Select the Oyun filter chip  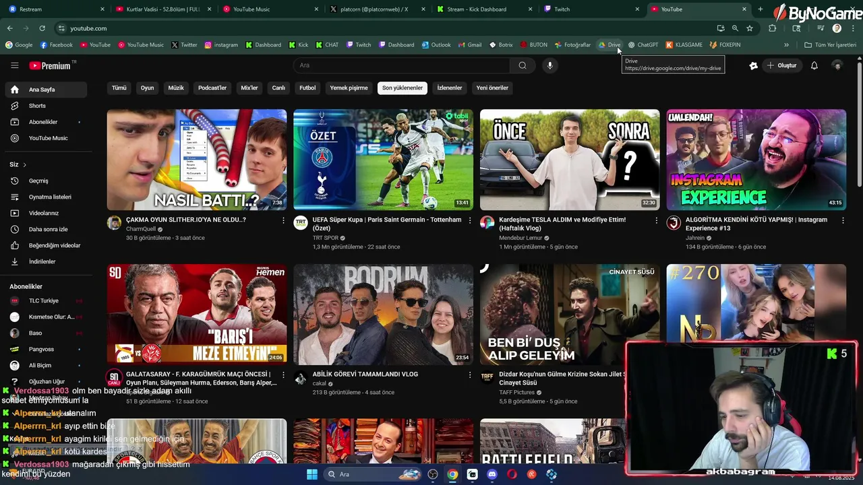[147, 88]
